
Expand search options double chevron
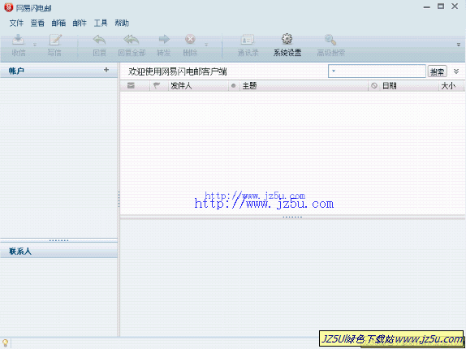coord(456,71)
